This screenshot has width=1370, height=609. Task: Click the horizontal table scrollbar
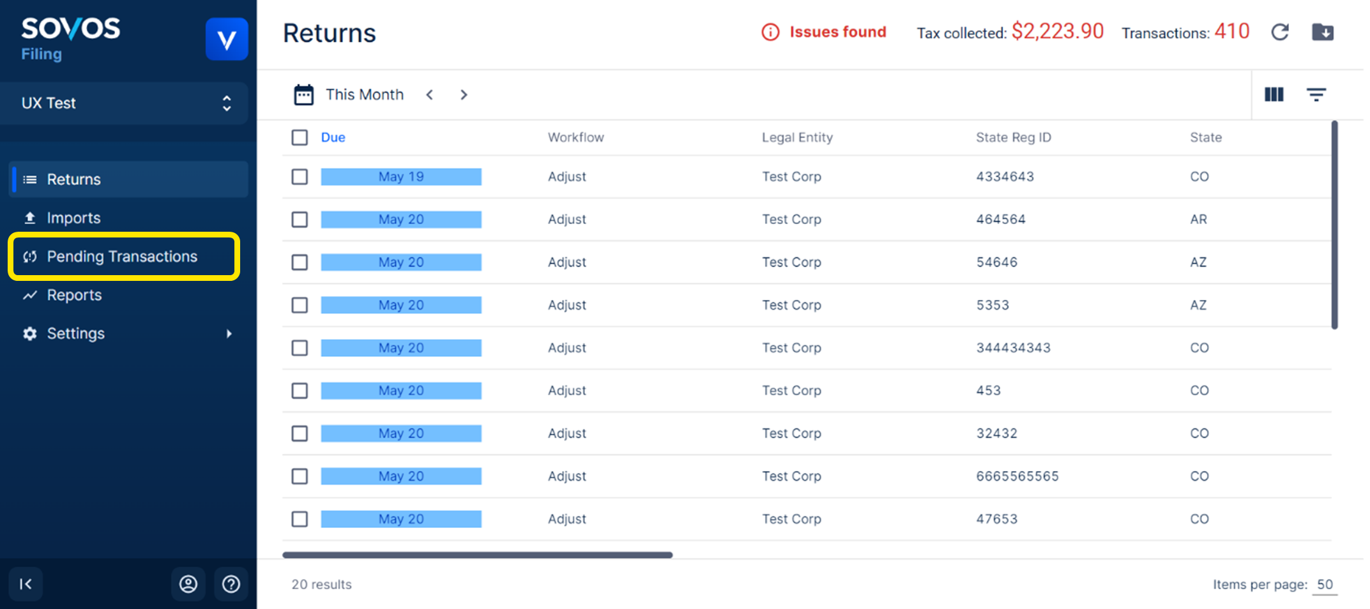pyautogui.click(x=477, y=555)
